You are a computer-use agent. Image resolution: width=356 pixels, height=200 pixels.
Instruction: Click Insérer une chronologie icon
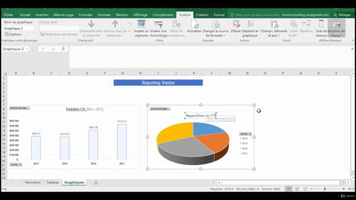(158, 24)
